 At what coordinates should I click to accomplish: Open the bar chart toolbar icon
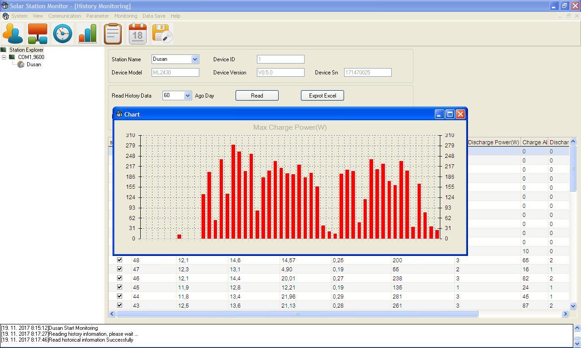pos(88,34)
